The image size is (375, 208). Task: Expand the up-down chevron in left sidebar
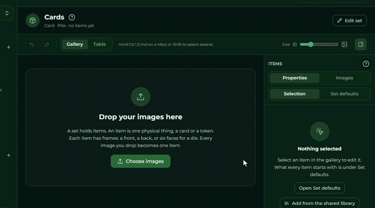[7, 13]
